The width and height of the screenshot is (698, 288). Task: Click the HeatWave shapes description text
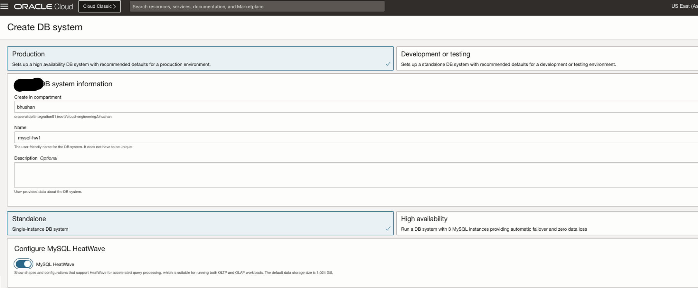click(x=173, y=273)
